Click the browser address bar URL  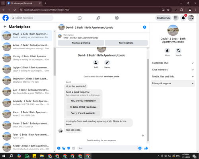(x=47, y=10)
